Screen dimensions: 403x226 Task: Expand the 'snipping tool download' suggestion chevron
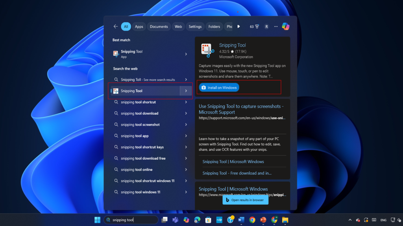click(x=186, y=113)
